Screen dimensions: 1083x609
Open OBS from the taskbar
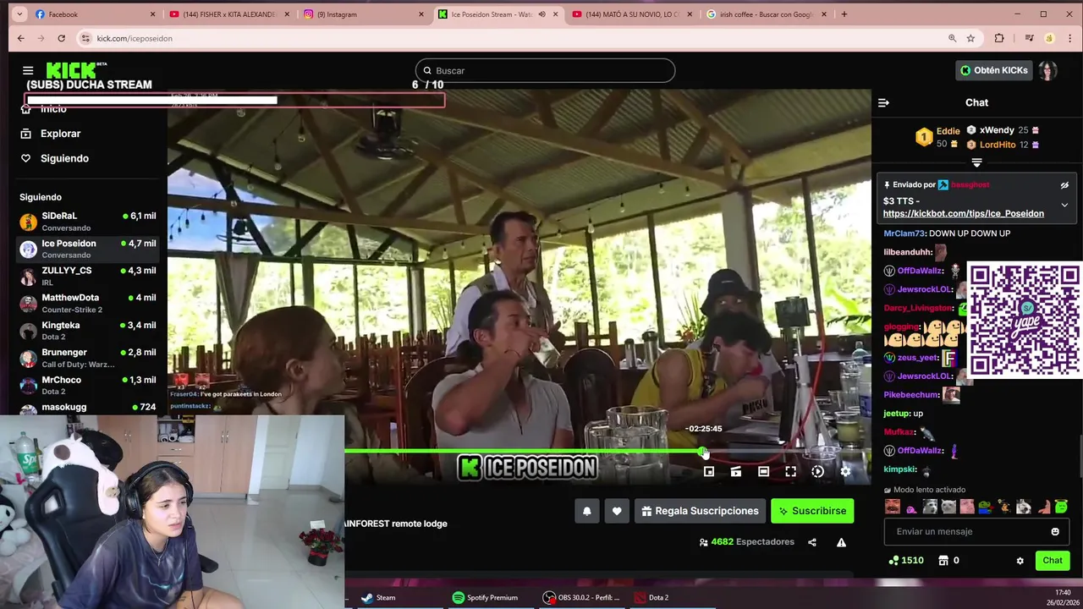point(581,598)
